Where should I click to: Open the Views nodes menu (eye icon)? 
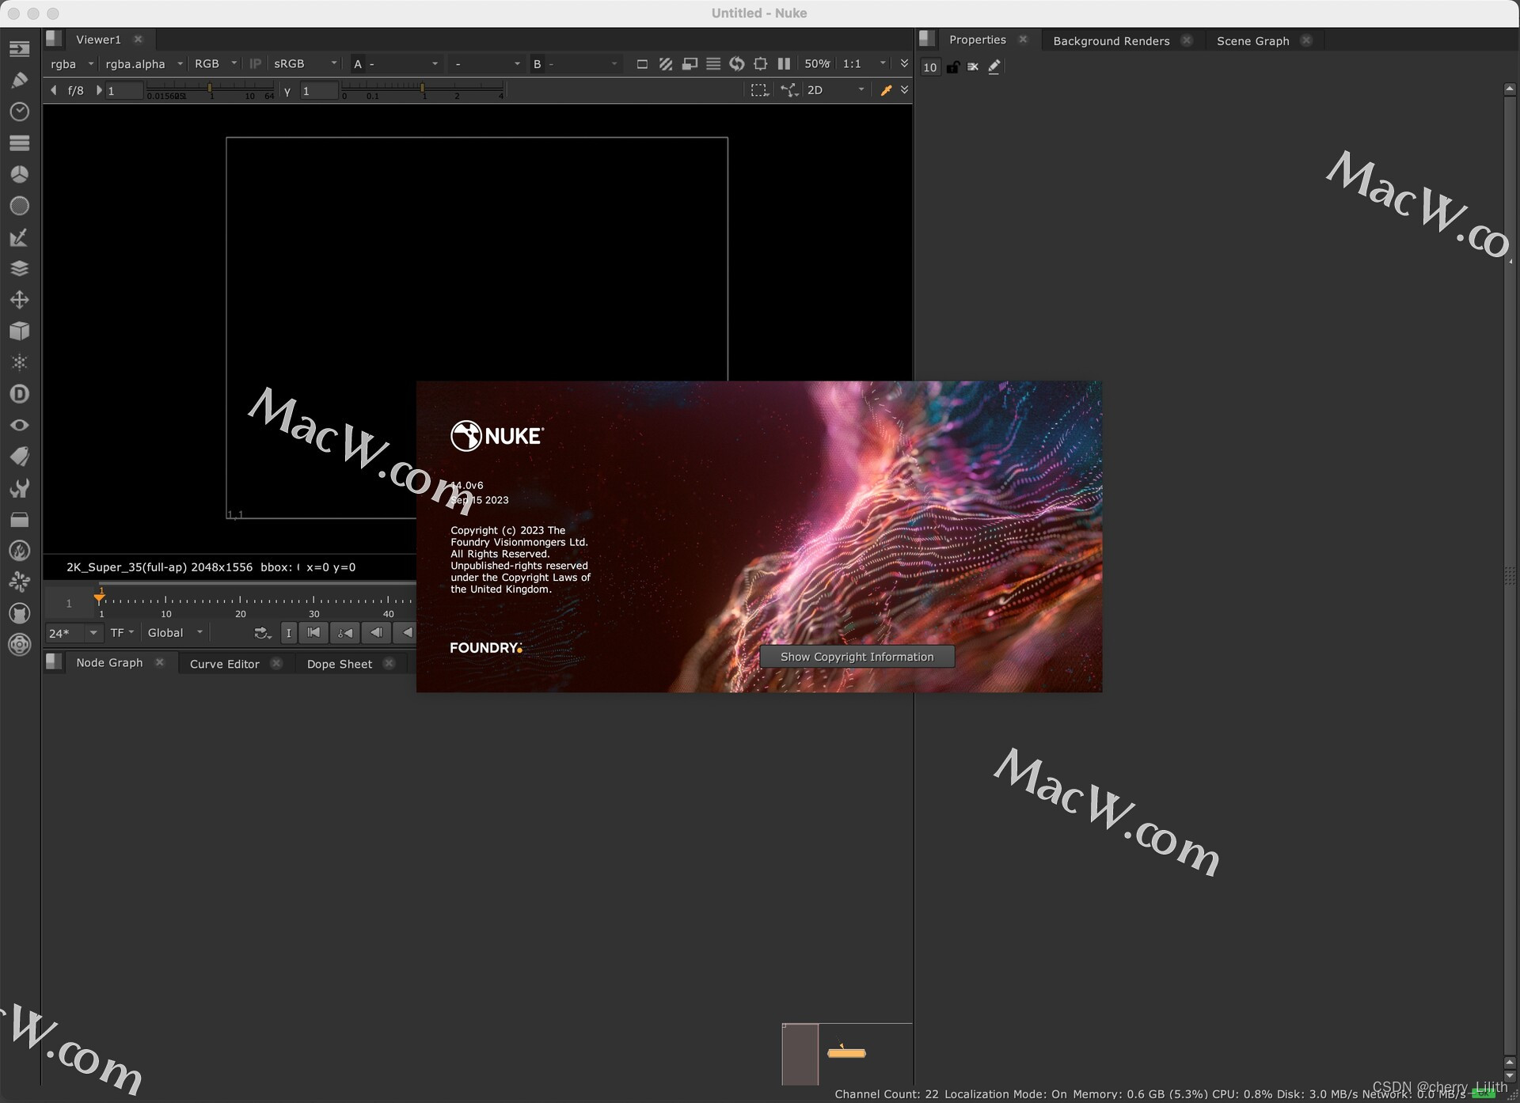pyautogui.click(x=19, y=425)
